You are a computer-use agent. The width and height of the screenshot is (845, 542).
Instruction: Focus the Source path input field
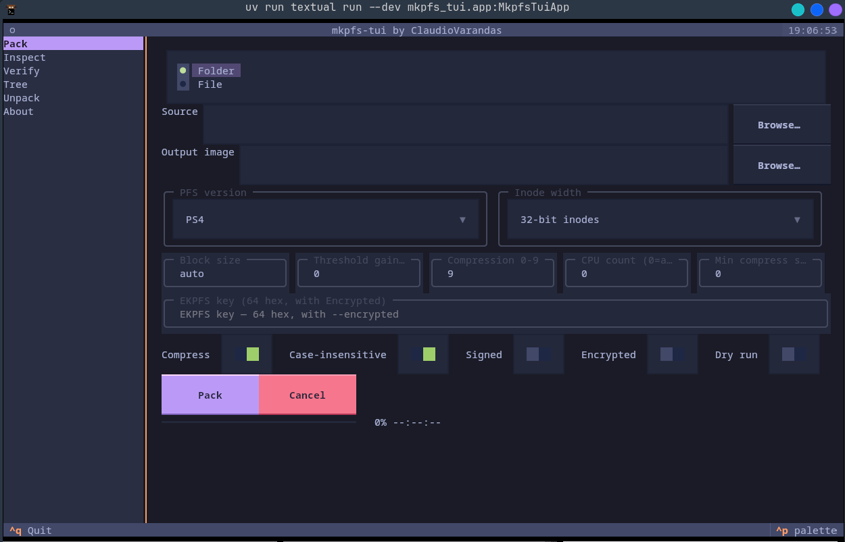(466, 125)
